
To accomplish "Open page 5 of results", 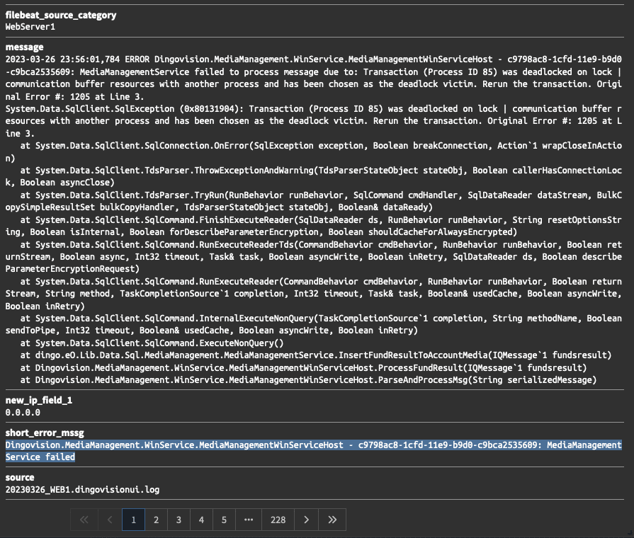I will point(224,520).
